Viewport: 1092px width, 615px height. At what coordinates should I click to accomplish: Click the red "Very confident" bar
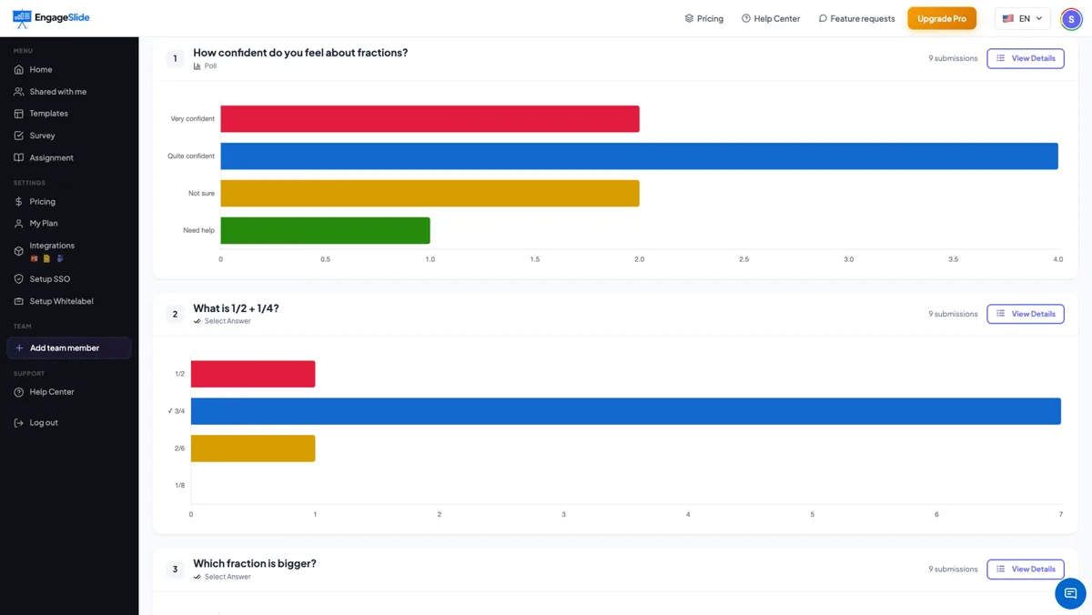430,119
